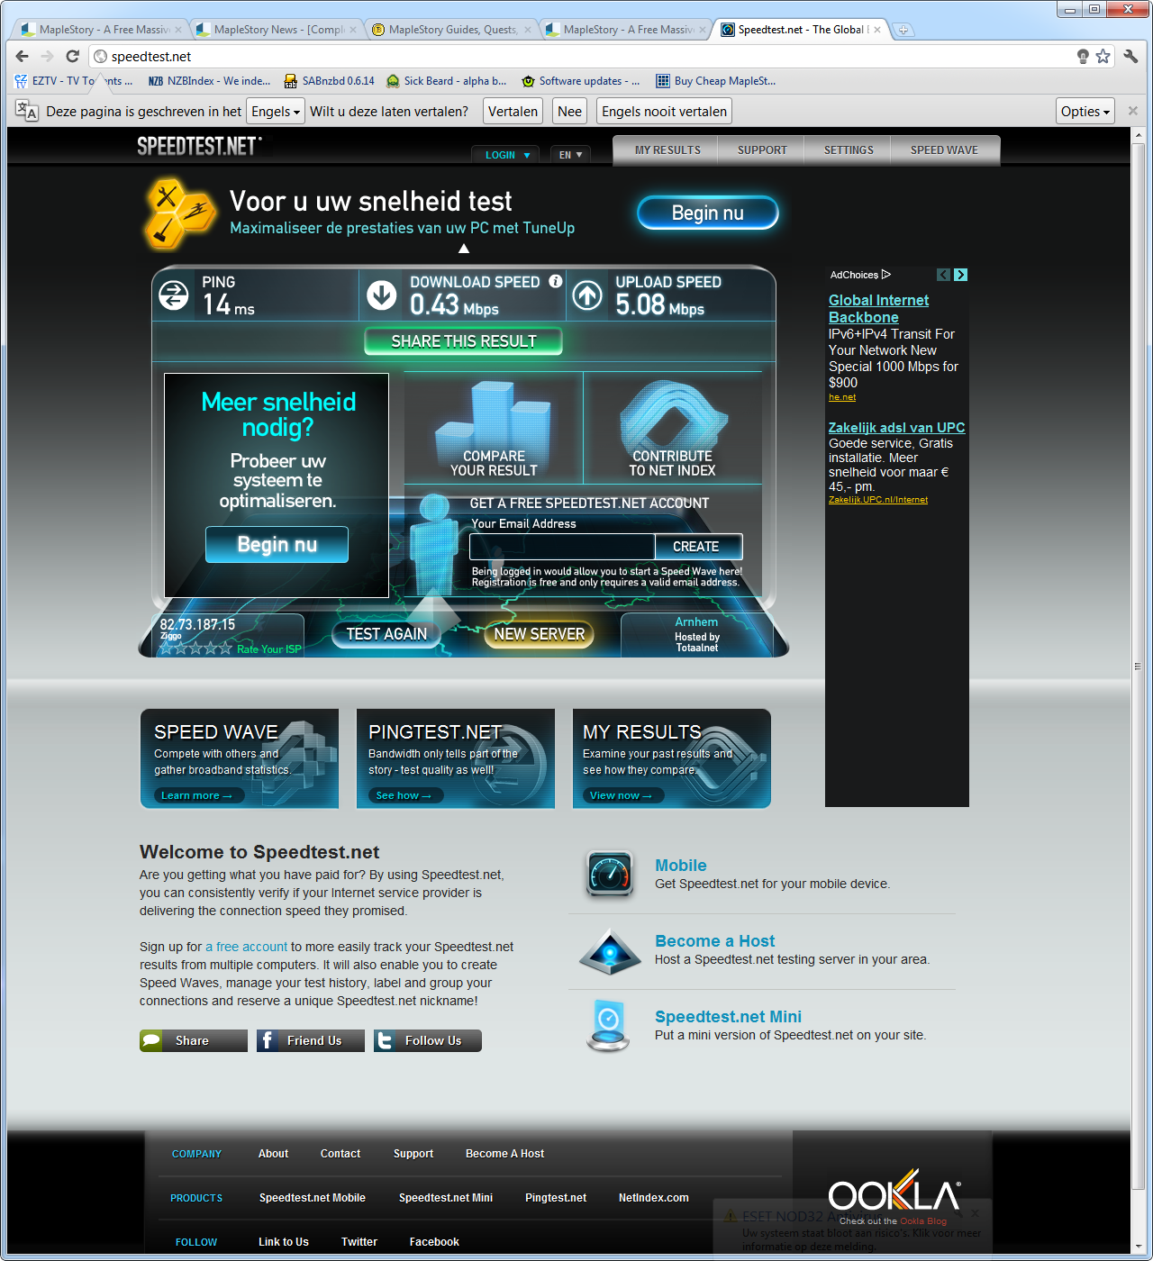Go to next ad with arrow

[960, 275]
